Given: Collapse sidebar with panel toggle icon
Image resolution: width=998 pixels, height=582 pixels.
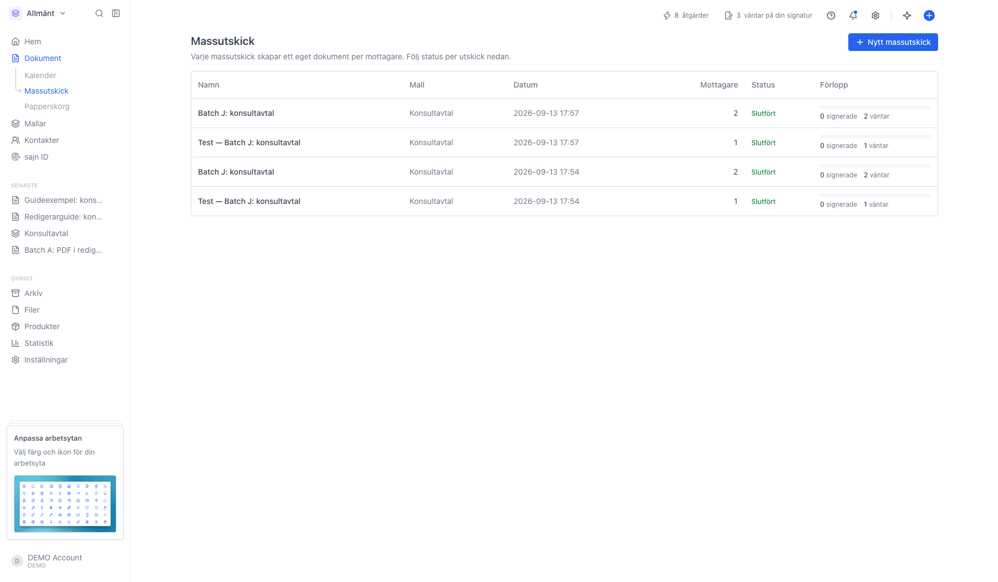Looking at the screenshot, I should pyautogui.click(x=116, y=13).
